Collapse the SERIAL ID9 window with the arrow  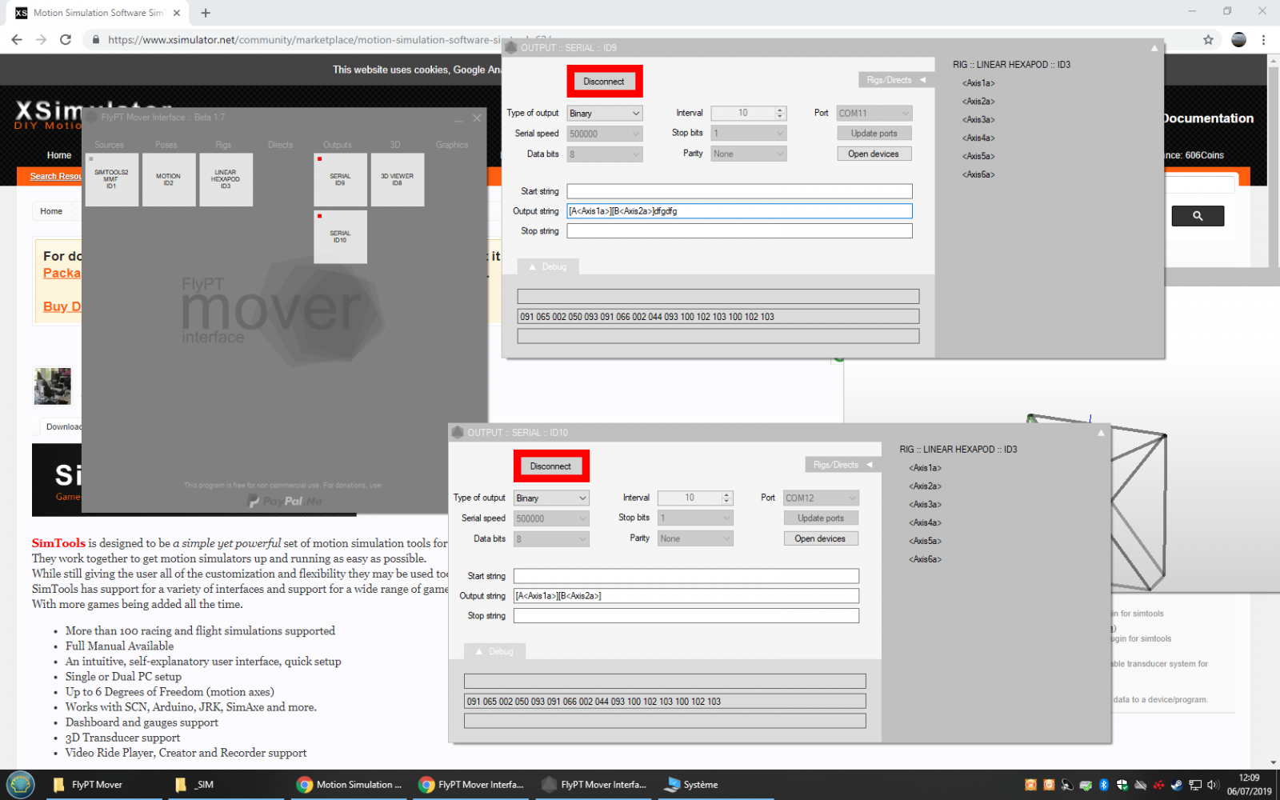point(1154,48)
